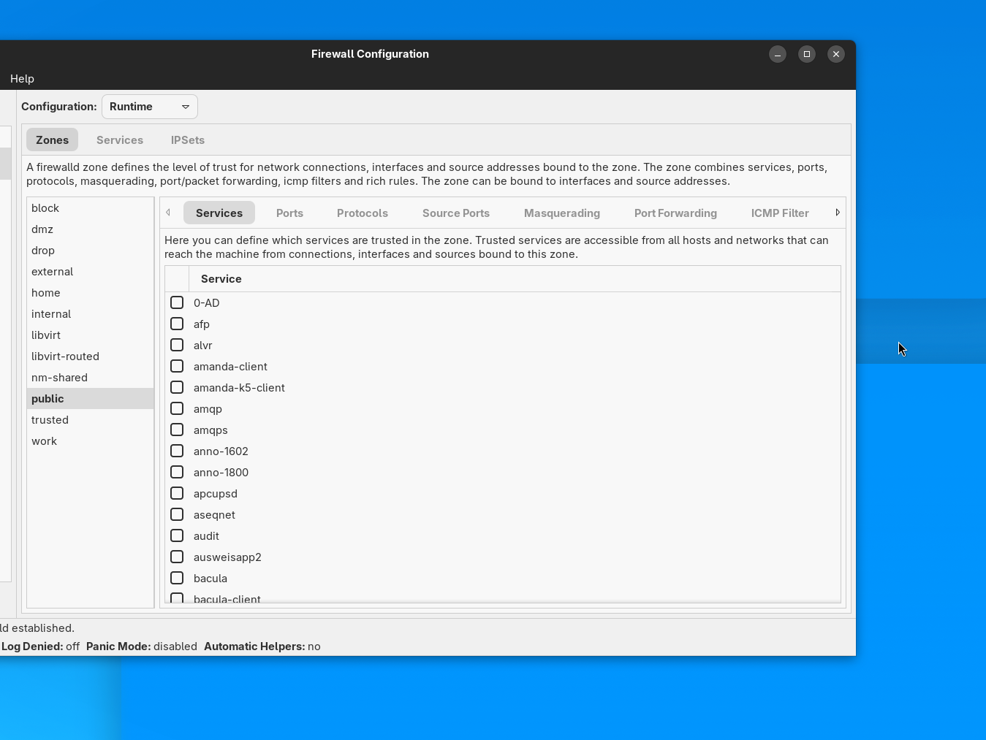Image resolution: width=986 pixels, height=740 pixels.
Task: Open the IPSets tab
Action: pyautogui.click(x=188, y=140)
